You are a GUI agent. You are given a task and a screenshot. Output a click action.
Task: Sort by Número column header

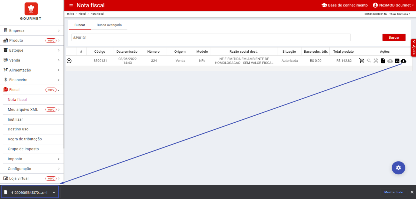154,52
